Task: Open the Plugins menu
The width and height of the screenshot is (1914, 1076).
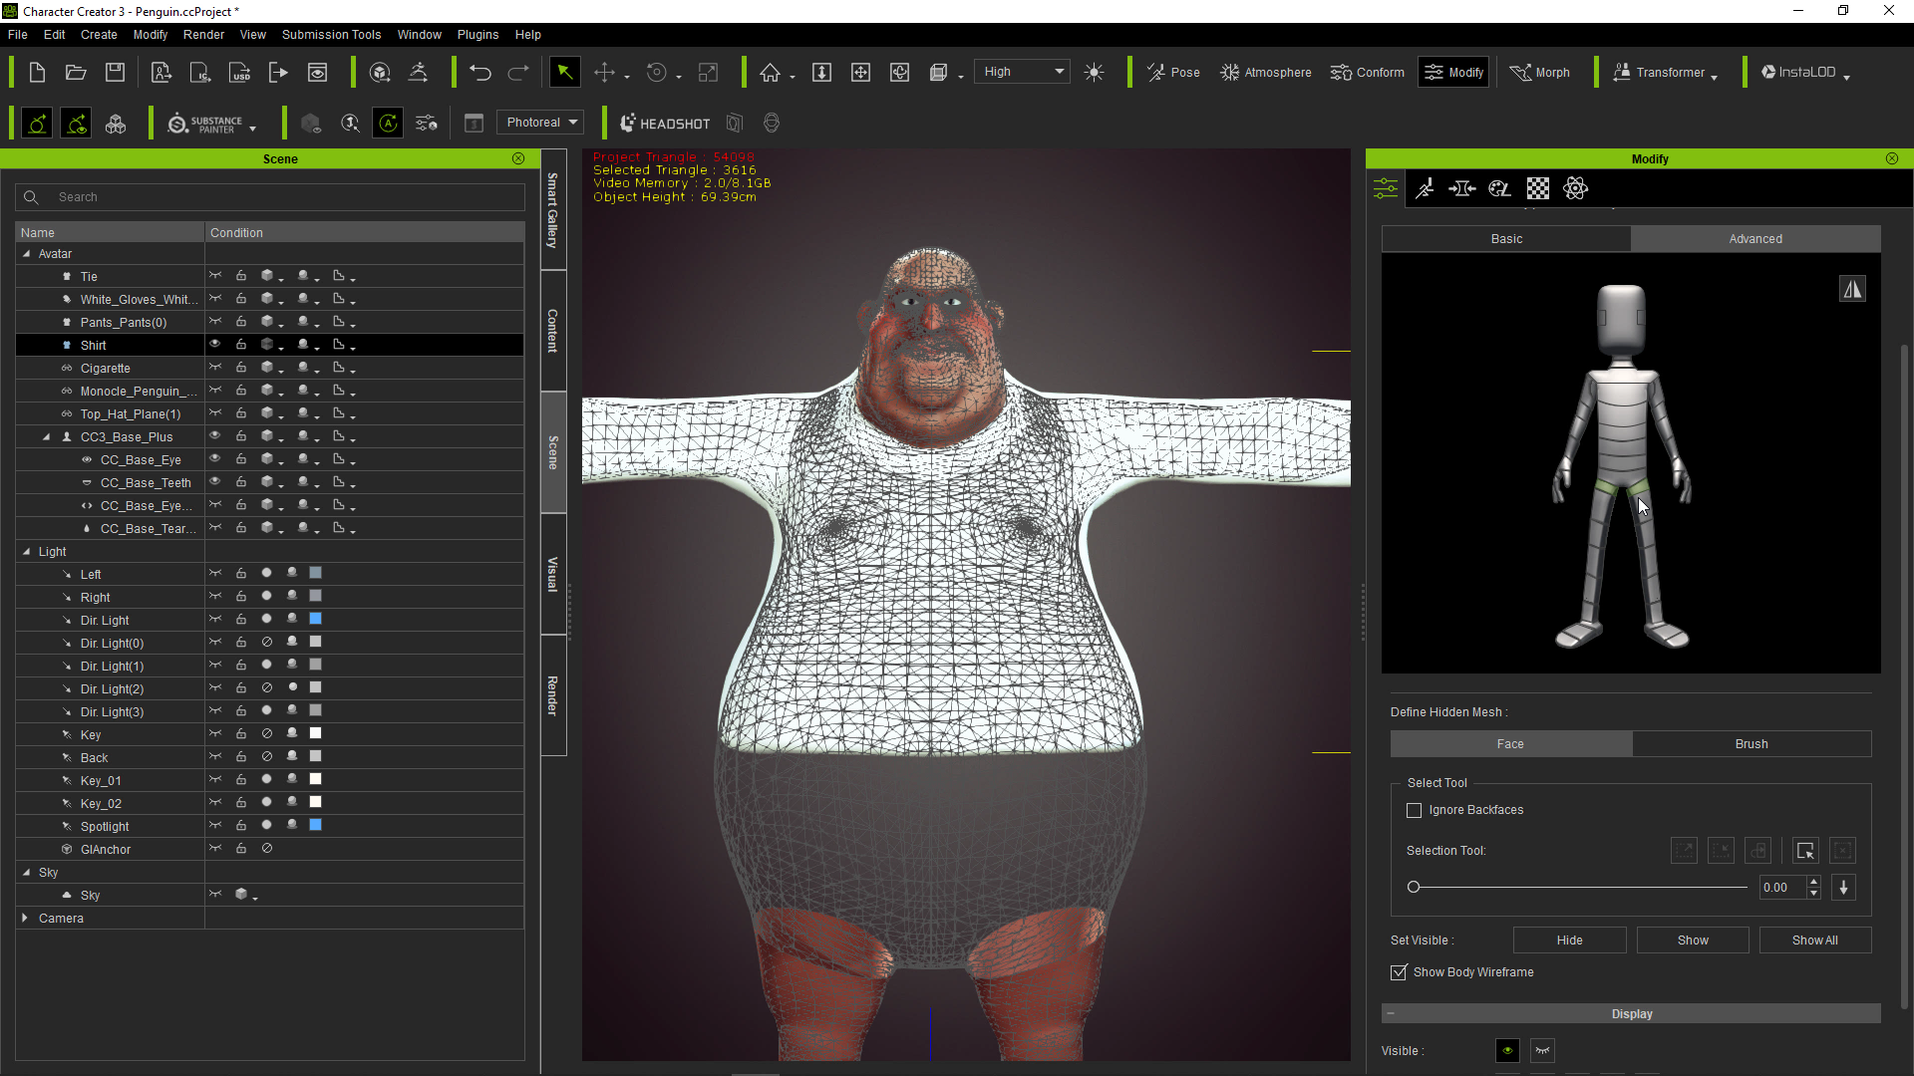Action: pos(478,35)
